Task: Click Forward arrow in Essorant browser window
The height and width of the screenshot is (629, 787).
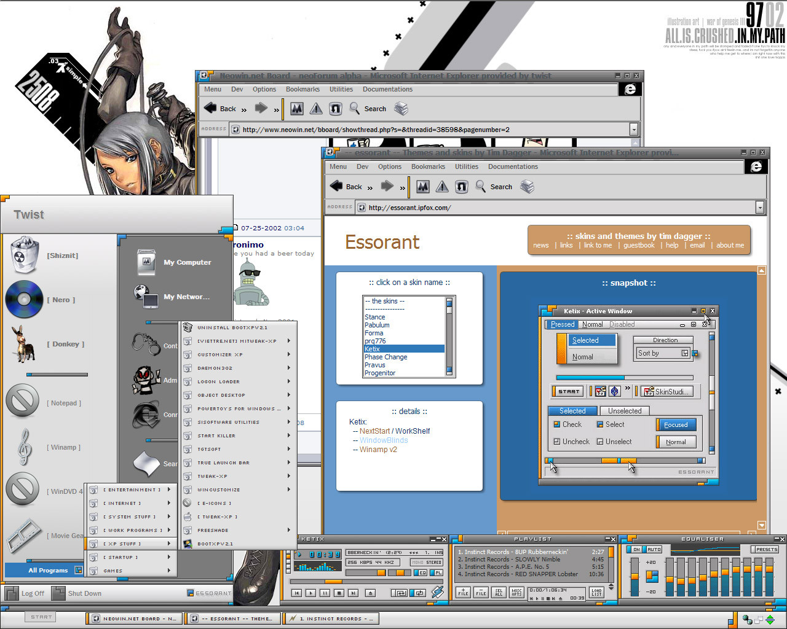Action: click(x=387, y=186)
